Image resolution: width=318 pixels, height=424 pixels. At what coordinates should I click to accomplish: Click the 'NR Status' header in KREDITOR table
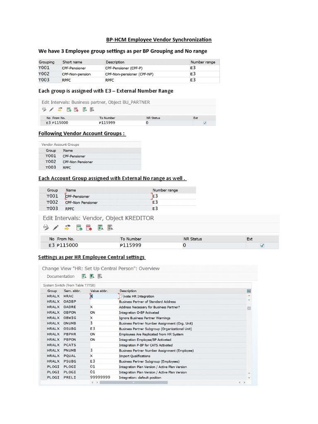click(x=193, y=239)
